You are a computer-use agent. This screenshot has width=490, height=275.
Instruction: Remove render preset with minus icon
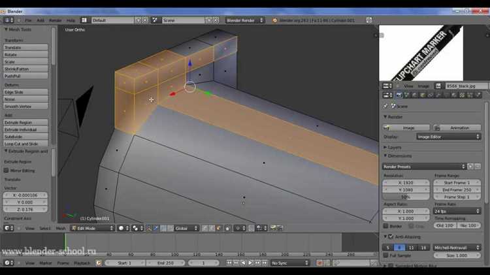click(x=478, y=167)
